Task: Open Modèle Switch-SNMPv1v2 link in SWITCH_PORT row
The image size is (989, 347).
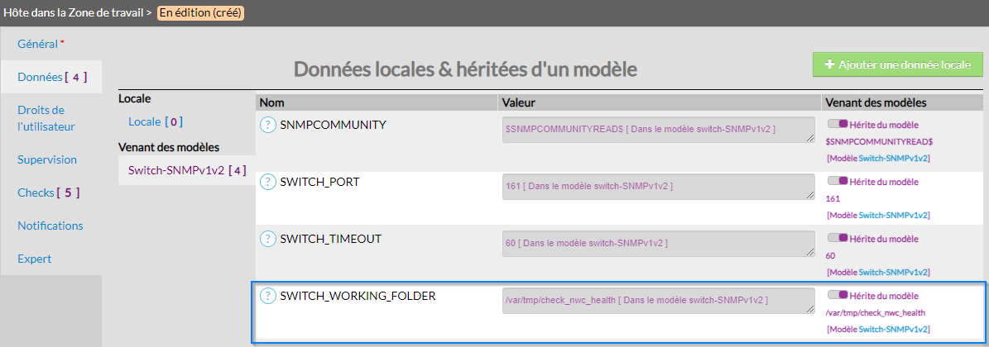Action: point(878,215)
